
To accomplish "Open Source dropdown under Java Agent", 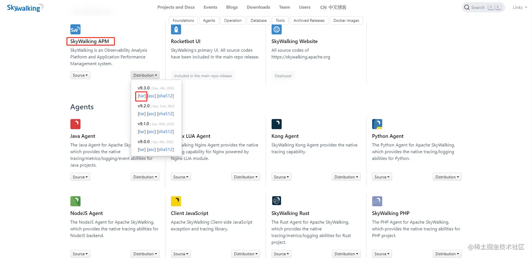I will (x=80, y=177).
